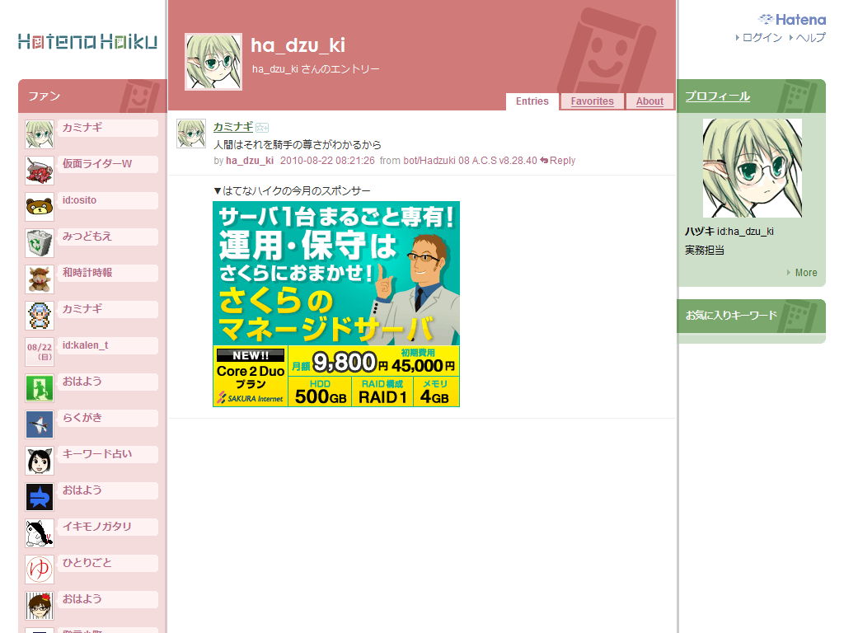Screen dimensions: 844x633
Task: Open the About tab
Action: pyautogui.click(x=649, y=101)
